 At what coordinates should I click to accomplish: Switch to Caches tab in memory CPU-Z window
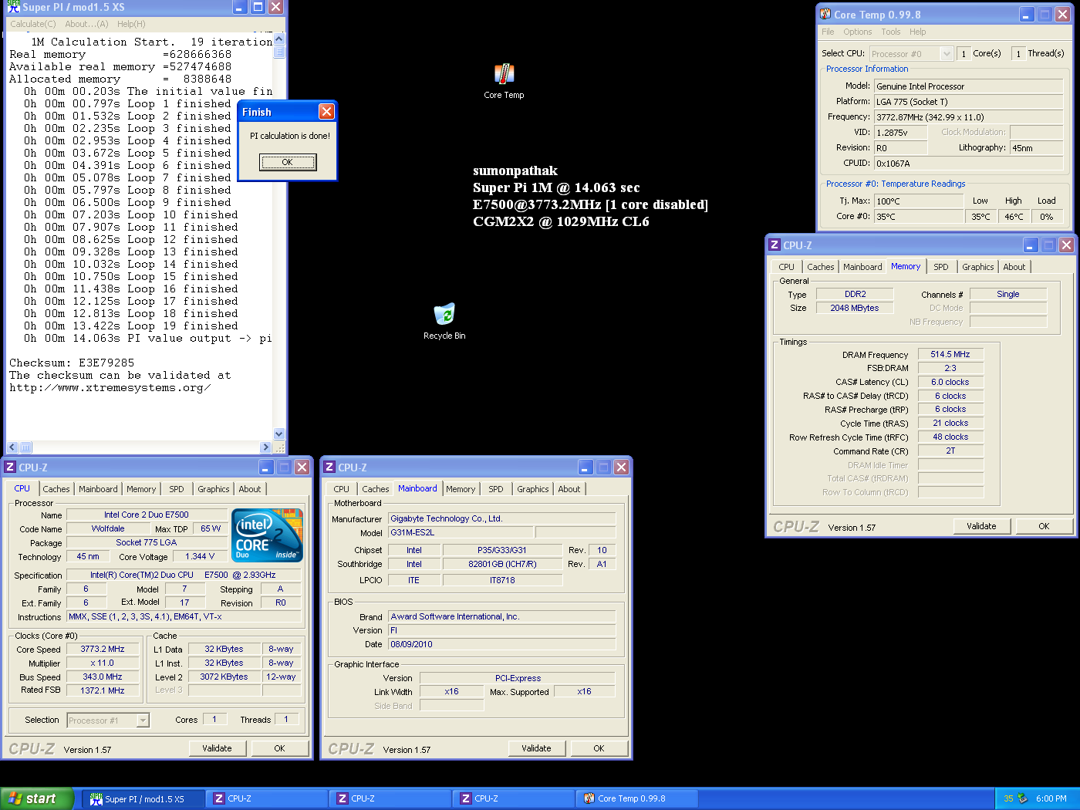click(x=821, y=267)
